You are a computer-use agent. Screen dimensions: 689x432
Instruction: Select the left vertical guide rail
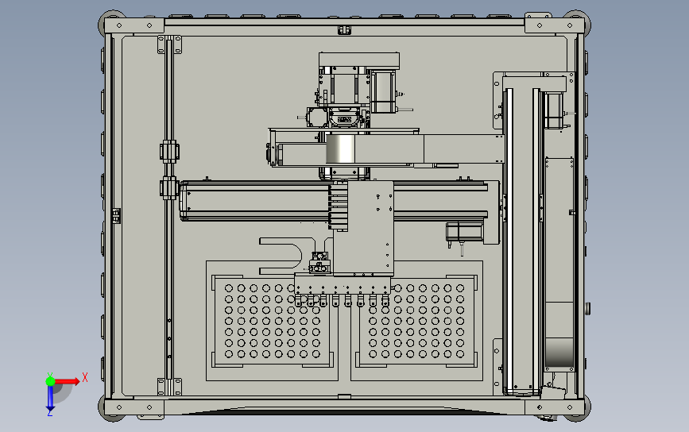click(169, 215)
